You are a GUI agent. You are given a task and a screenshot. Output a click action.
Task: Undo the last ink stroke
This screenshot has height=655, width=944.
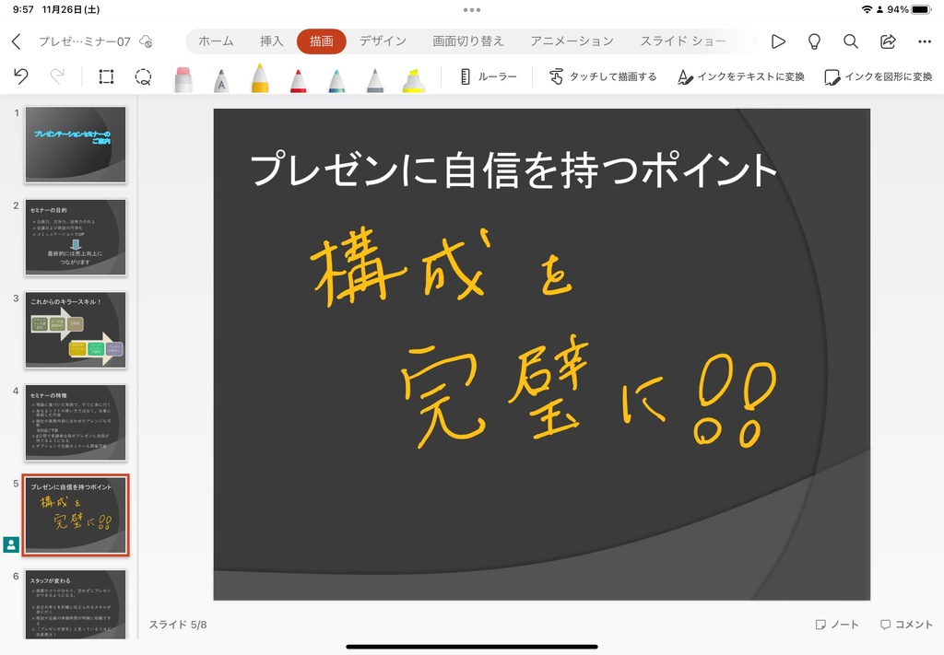(21, 76)
